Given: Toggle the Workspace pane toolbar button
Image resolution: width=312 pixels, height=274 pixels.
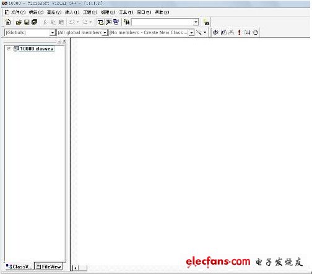Looking at the screenshot, I should pyautogui.click(x=100, y=22).
